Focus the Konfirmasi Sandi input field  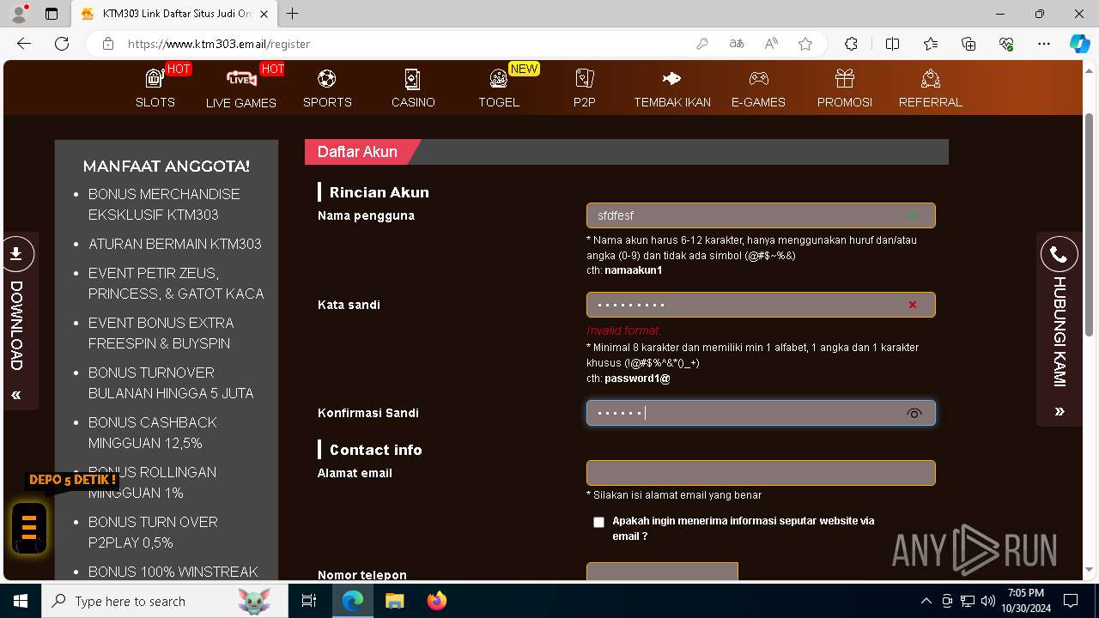[x=761, y=413]
